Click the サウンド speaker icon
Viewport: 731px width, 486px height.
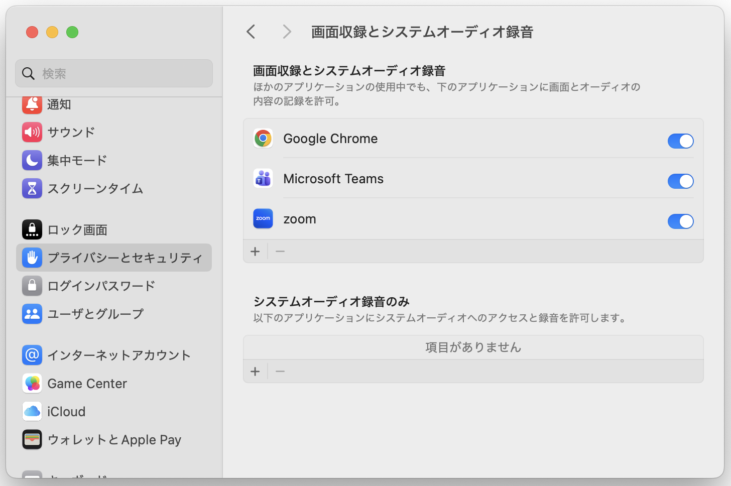(x=32, y=132)
